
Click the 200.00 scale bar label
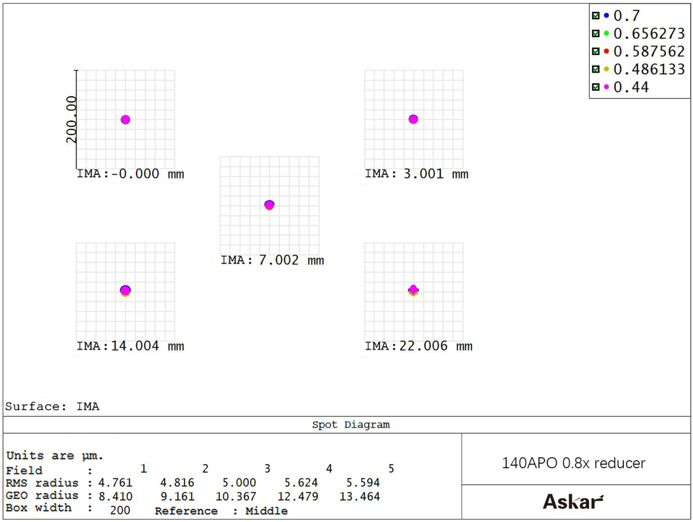click(71, 119)
